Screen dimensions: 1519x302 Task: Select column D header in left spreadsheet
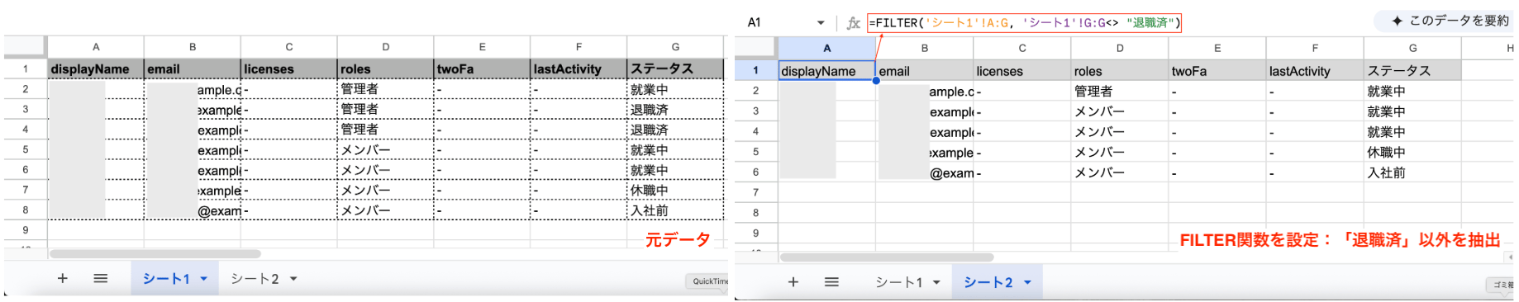point(385,47)
